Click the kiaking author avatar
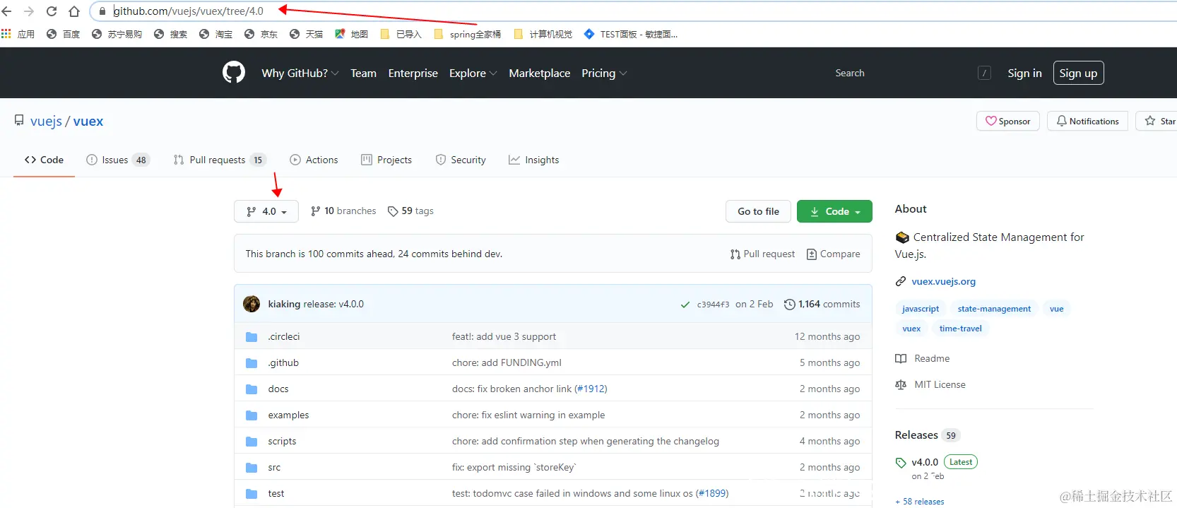Image resolution: width=1177 pixels, height=508 pixels. [252, 304]
